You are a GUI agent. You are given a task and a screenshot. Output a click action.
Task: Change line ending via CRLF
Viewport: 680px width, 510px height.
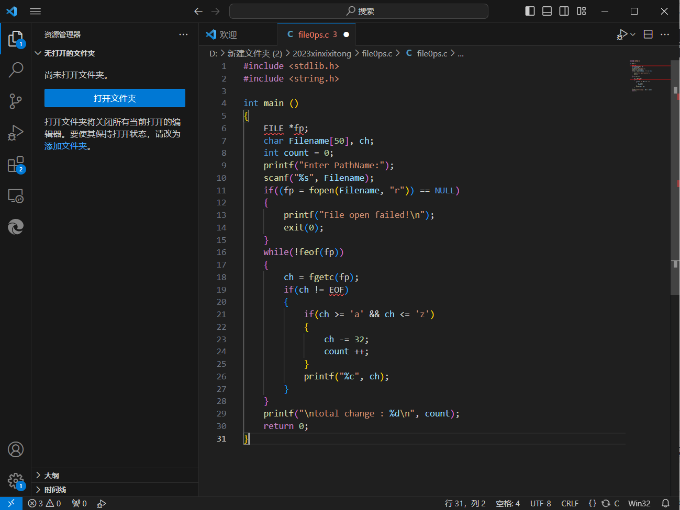570,503
